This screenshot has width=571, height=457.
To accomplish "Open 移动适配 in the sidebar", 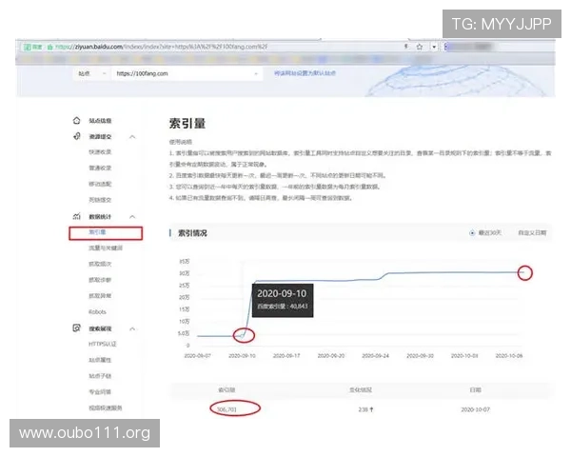I will tap(100, 184).
